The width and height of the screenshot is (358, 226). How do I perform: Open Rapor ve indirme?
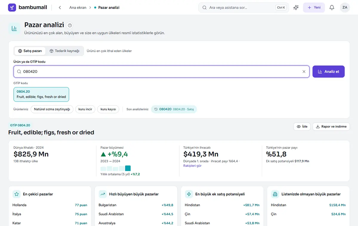331,127
